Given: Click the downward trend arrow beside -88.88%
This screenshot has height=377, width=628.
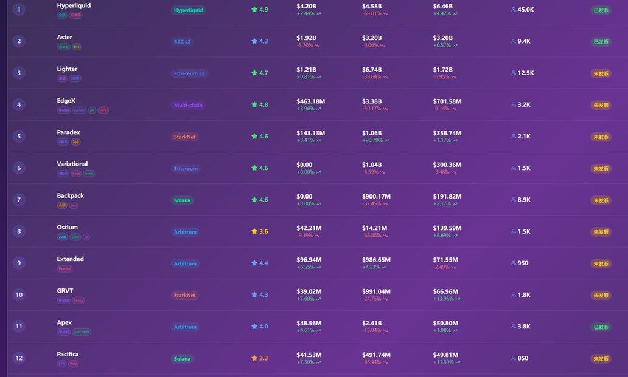Looking at the screenshot, I should coord(386,236).
